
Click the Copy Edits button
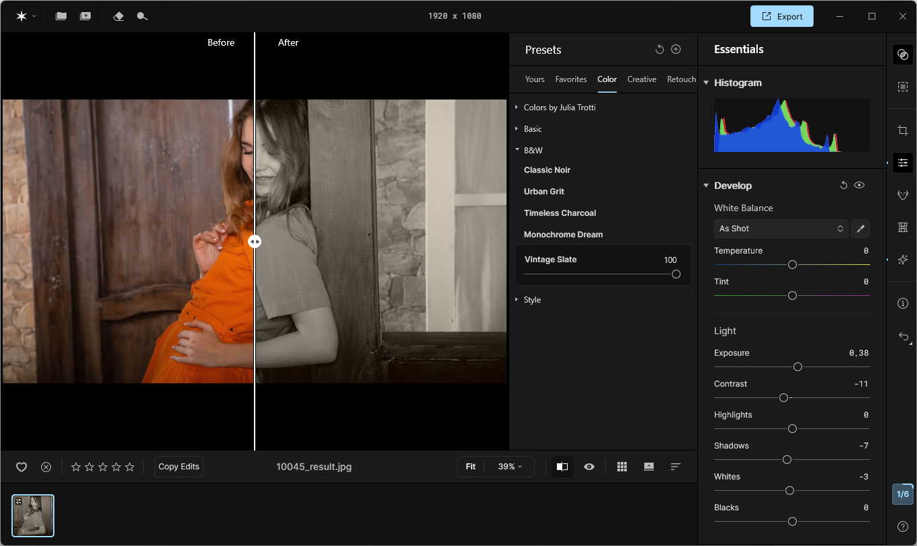click(179, 467)
